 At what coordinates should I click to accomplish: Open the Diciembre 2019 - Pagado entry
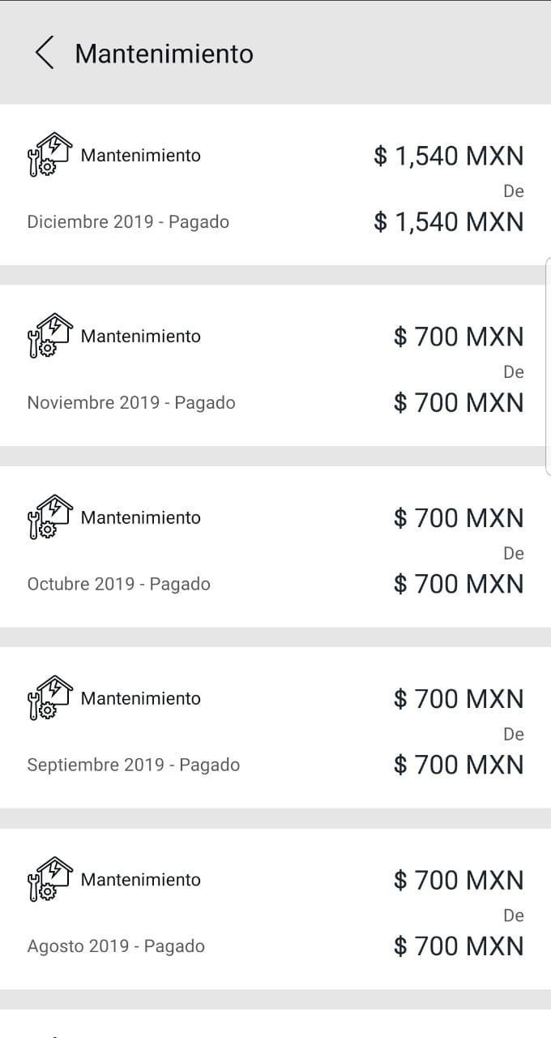(128, 221)
